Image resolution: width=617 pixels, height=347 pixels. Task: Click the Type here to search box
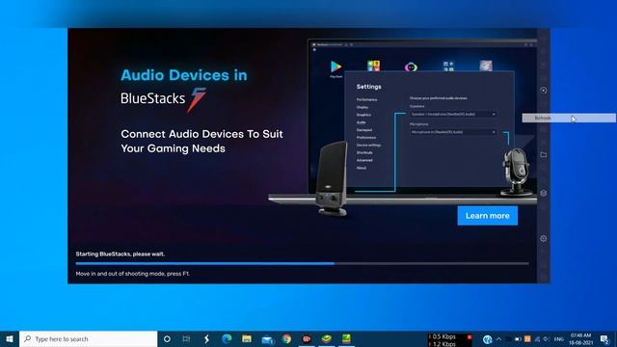click(88, 338)
